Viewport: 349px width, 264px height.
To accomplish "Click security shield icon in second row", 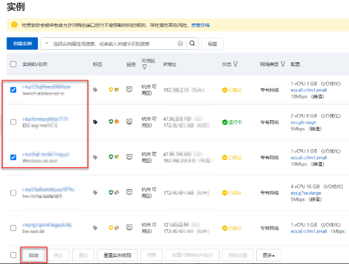I will coord(111,122).
